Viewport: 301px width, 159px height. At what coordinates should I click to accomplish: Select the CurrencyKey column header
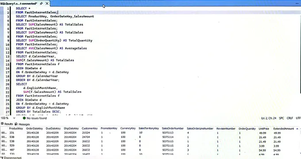(x=128, y=129)
